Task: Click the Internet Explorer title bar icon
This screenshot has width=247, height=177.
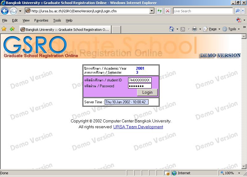Action: point(3,3)
